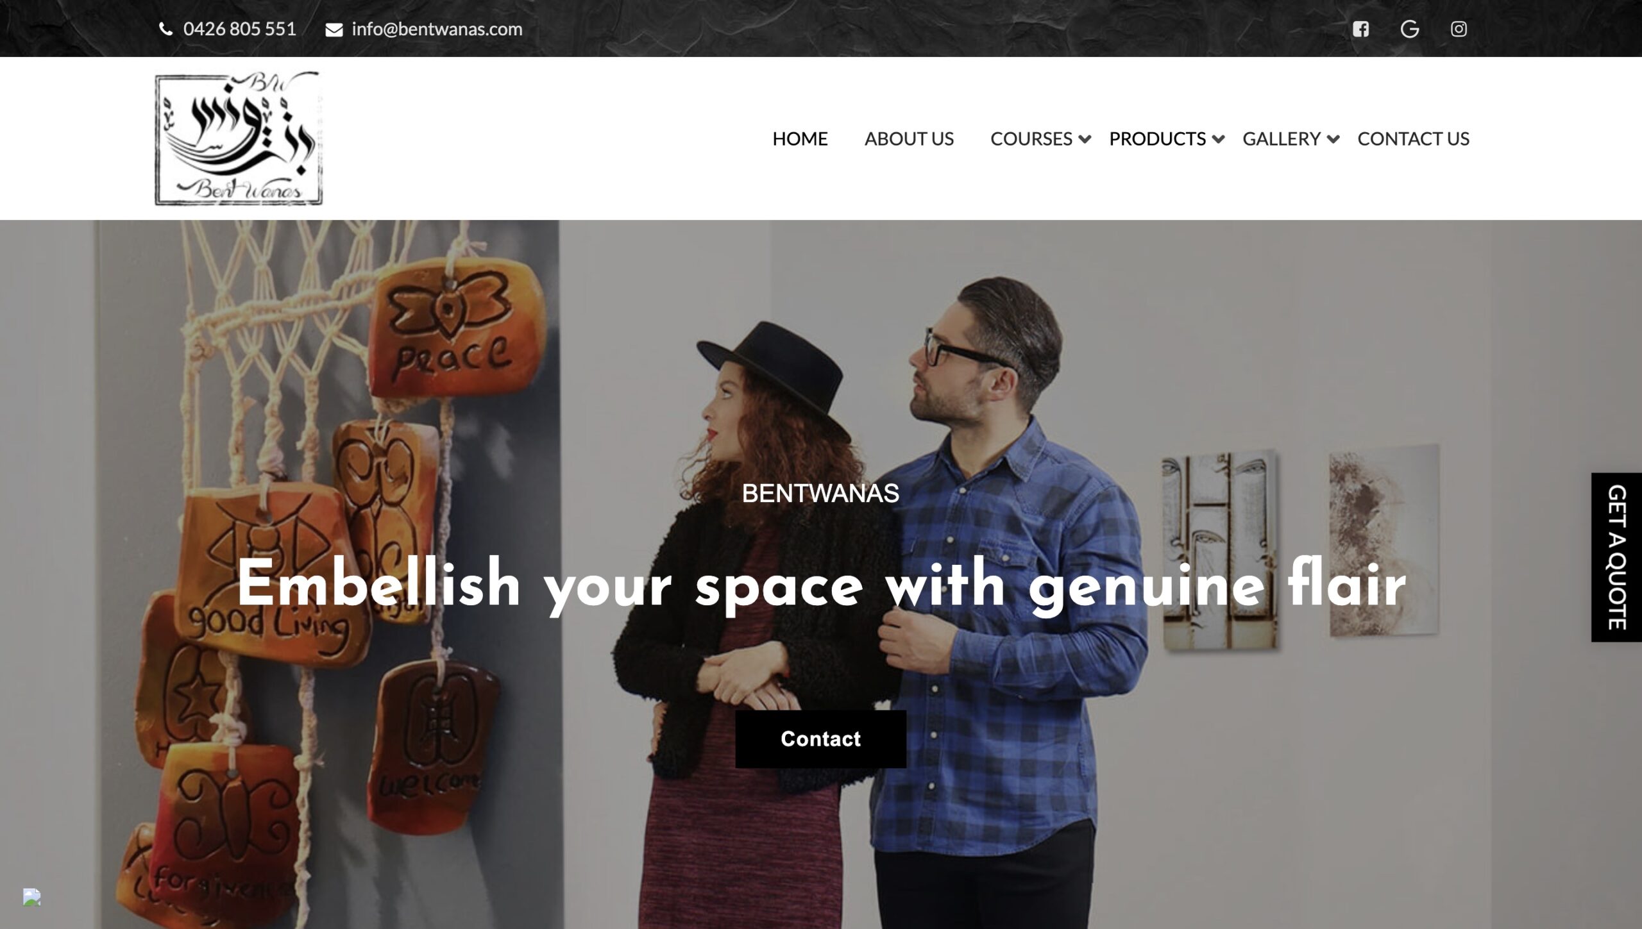Click the phone handset icon
Viewport: 1642px width, 929px height.
165,29
